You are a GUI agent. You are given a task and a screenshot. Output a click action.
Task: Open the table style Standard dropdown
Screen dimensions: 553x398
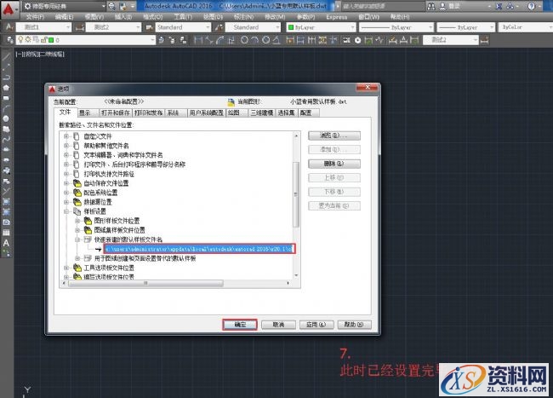coord(183,27)
